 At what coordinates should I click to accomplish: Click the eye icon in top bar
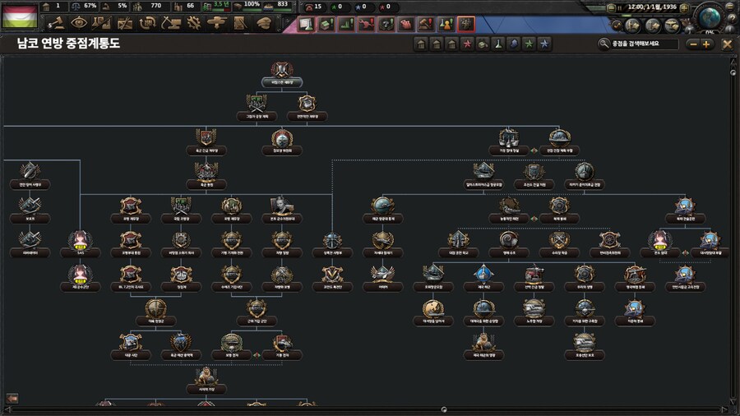click(80, 23)
